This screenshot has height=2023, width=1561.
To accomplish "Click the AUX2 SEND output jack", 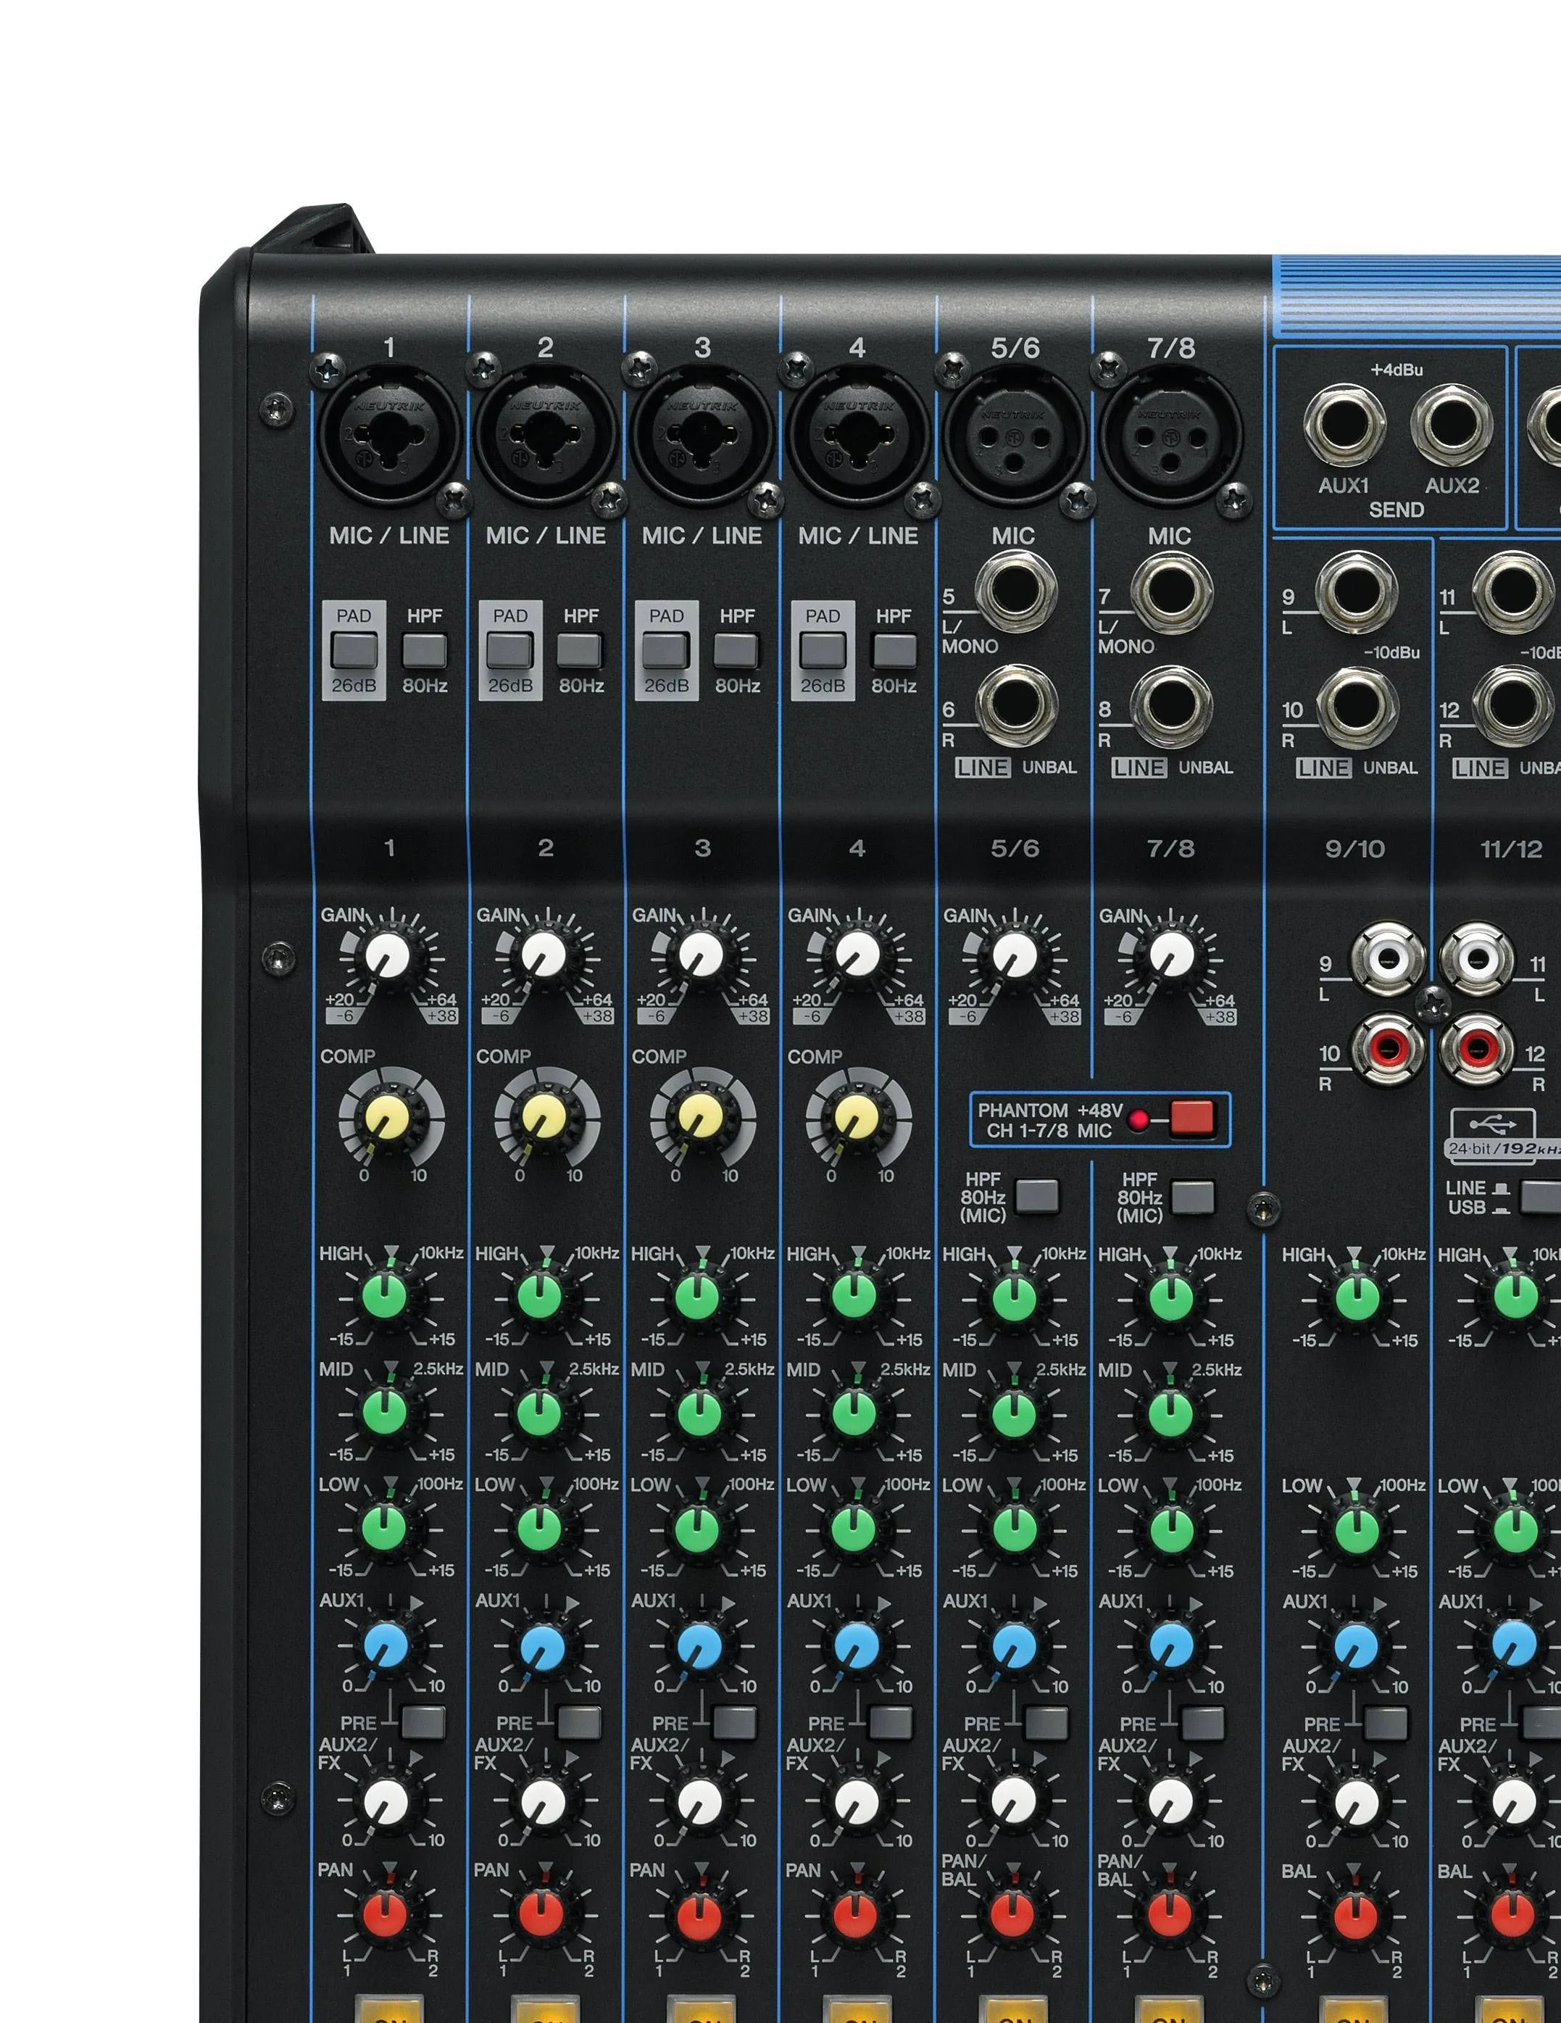I will [x=1451, y=425].
